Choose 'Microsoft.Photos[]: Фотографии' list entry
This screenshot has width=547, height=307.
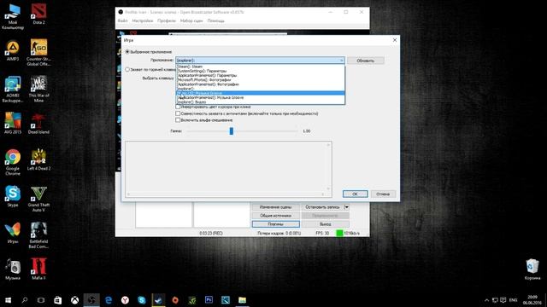[x=260, y=79]
